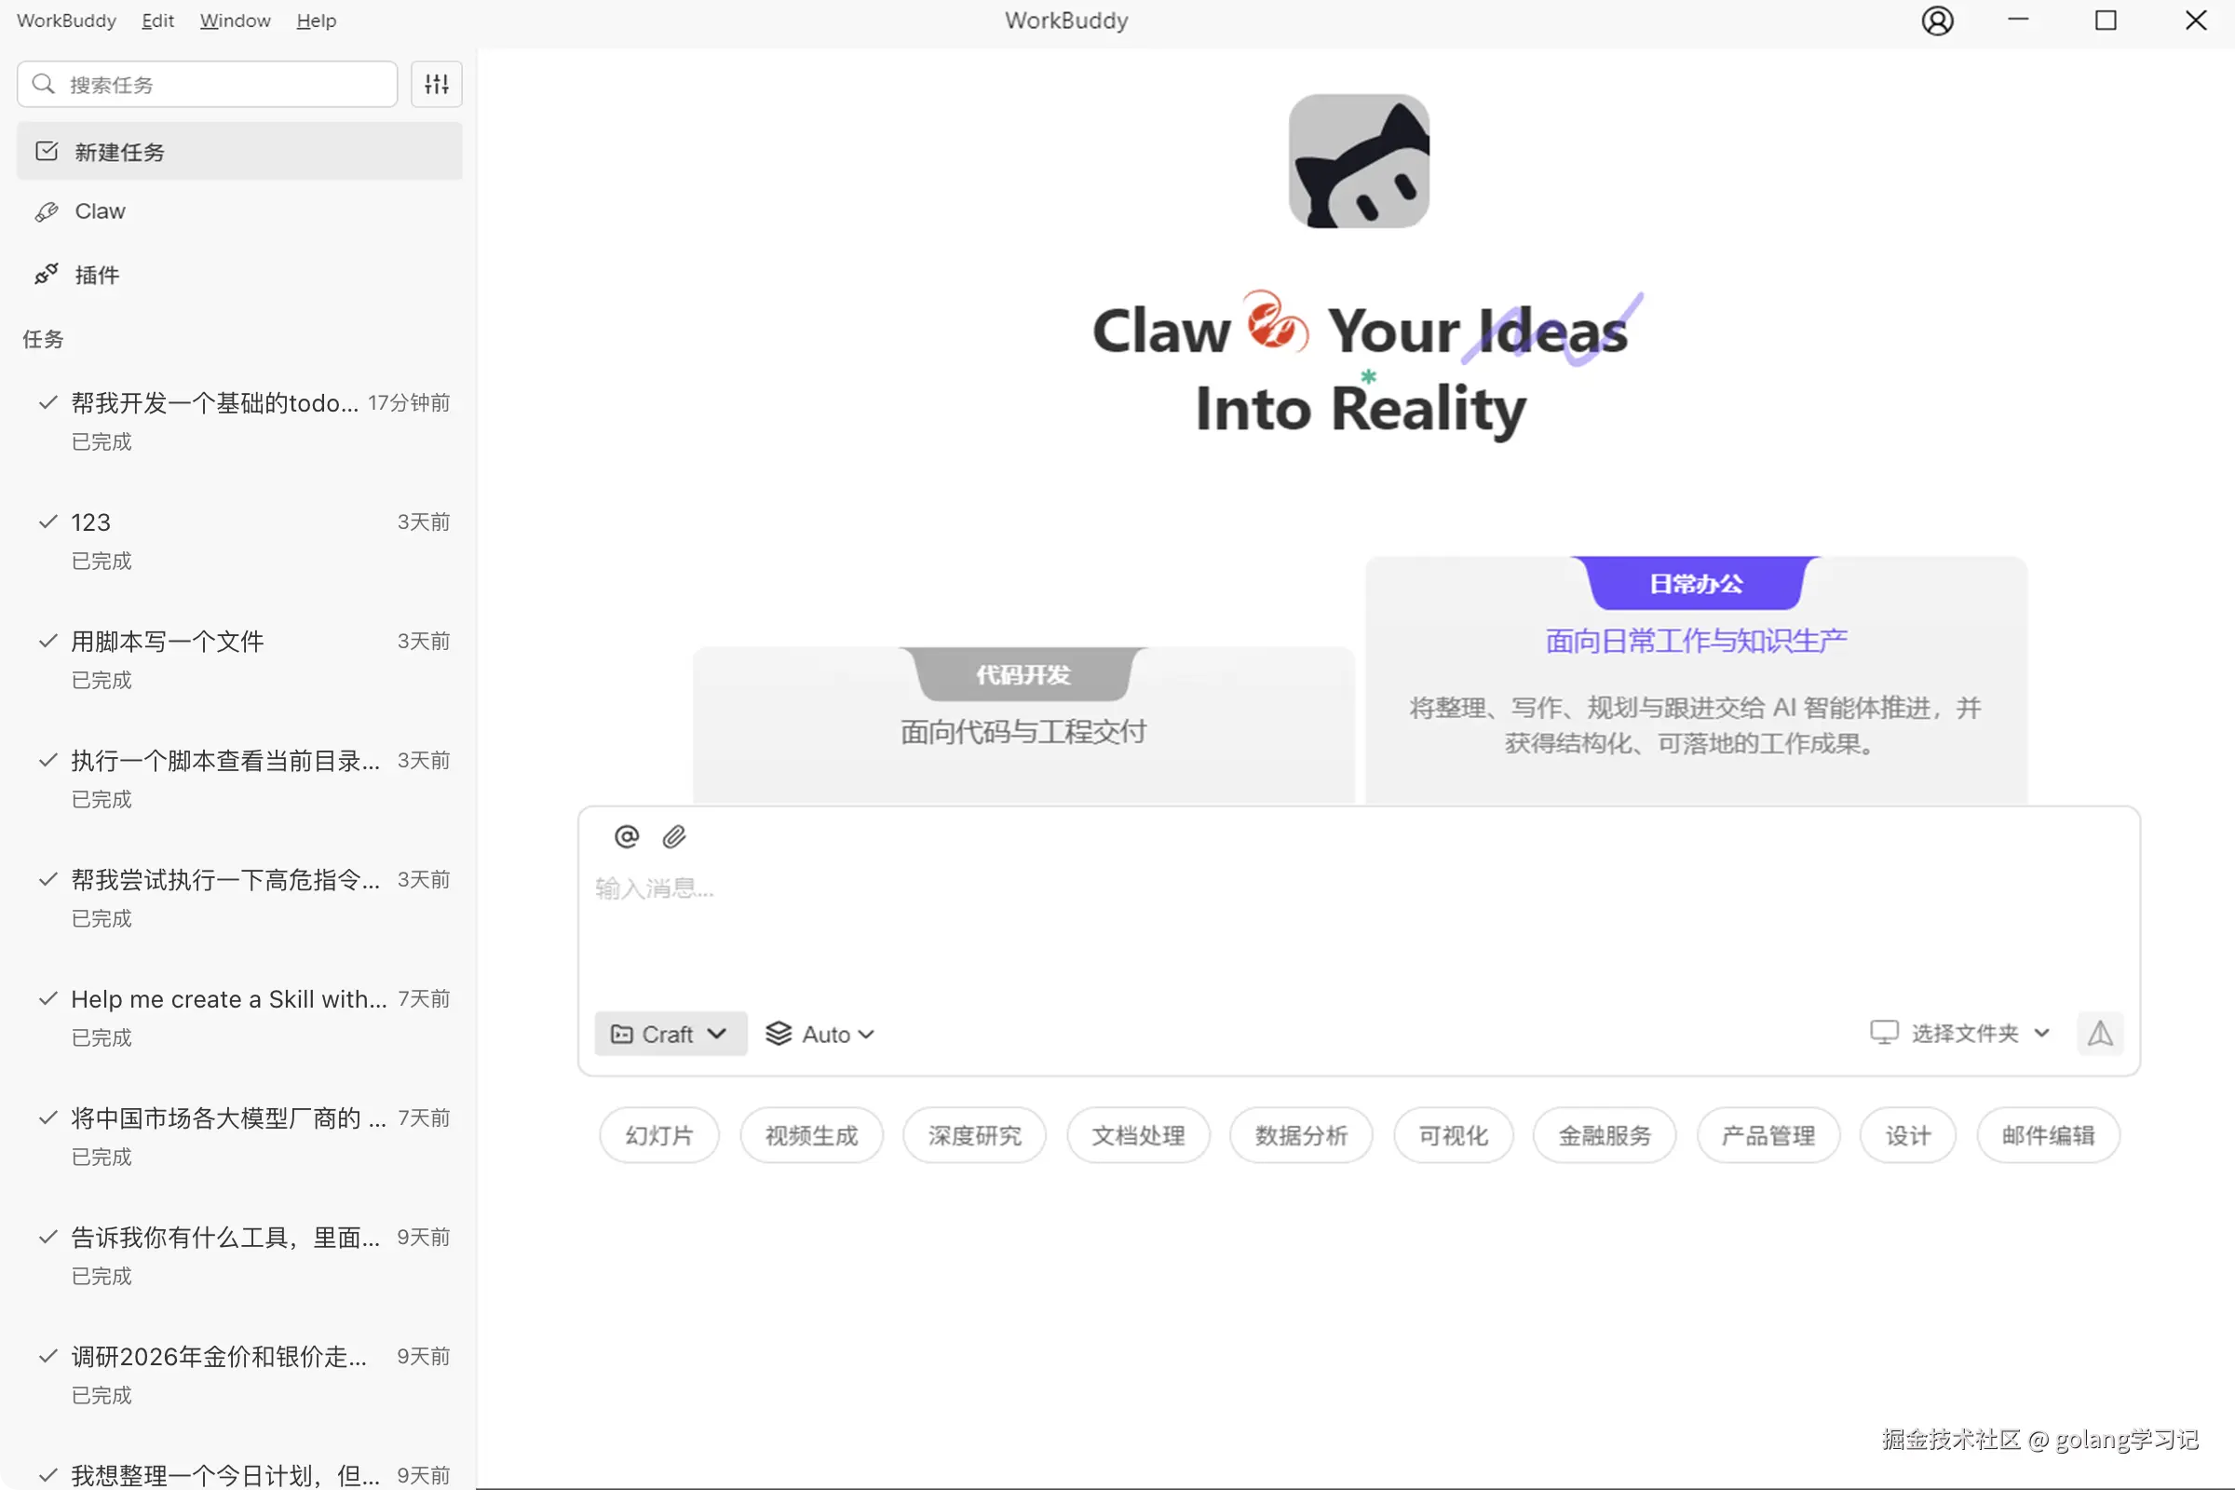Viewport: 2235px width, 1490px height.
Task: Click the 深度研究 suggestion chip
Action: click(x=974, y=1134)
